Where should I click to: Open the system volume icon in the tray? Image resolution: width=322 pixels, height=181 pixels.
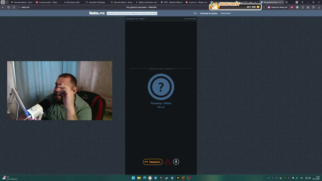(309, 178)
